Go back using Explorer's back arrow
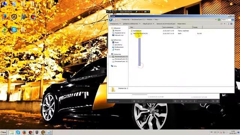 click(x=111, y=20)
